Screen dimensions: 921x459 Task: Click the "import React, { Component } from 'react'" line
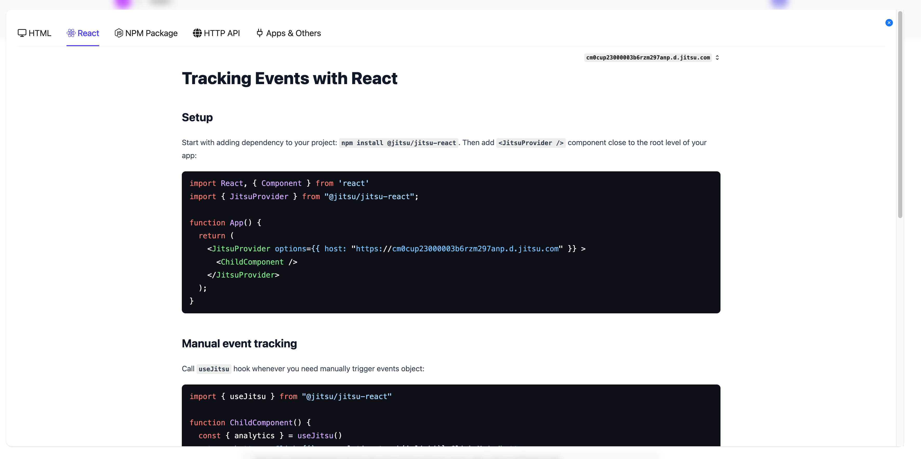pos(279,183)
